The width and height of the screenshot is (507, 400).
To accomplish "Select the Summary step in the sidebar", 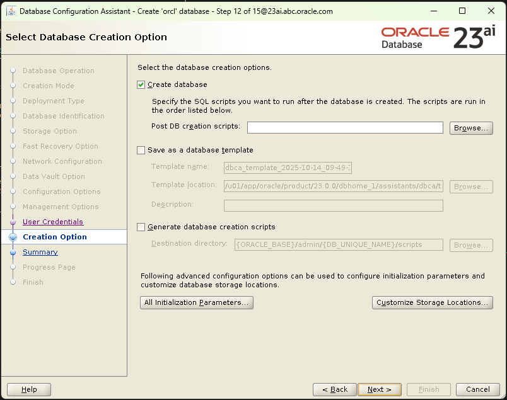I will [40, 252].
